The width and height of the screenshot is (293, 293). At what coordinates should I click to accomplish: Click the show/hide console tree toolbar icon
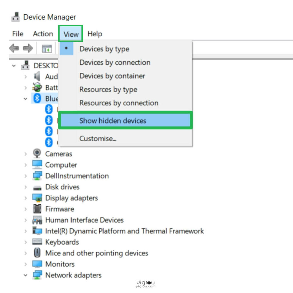(47, 49)
